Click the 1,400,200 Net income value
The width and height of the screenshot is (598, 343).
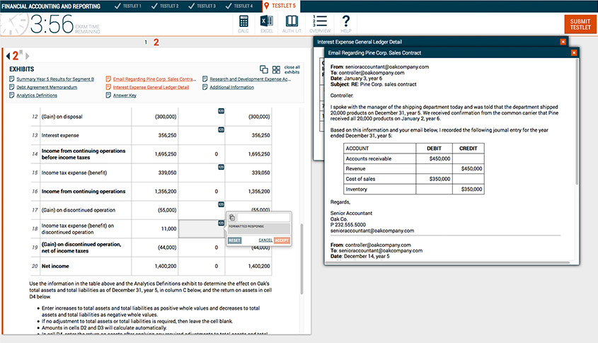point(165,266)
